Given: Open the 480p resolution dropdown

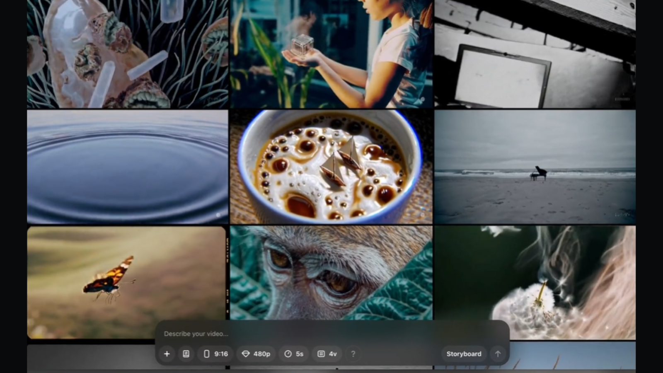Looking at the screenshot, I should 256,354.
